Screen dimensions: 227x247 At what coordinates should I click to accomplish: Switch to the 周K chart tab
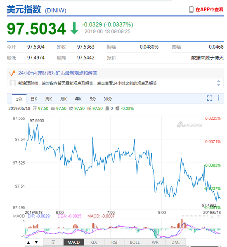pyautogui.click(x=49, y=99)
